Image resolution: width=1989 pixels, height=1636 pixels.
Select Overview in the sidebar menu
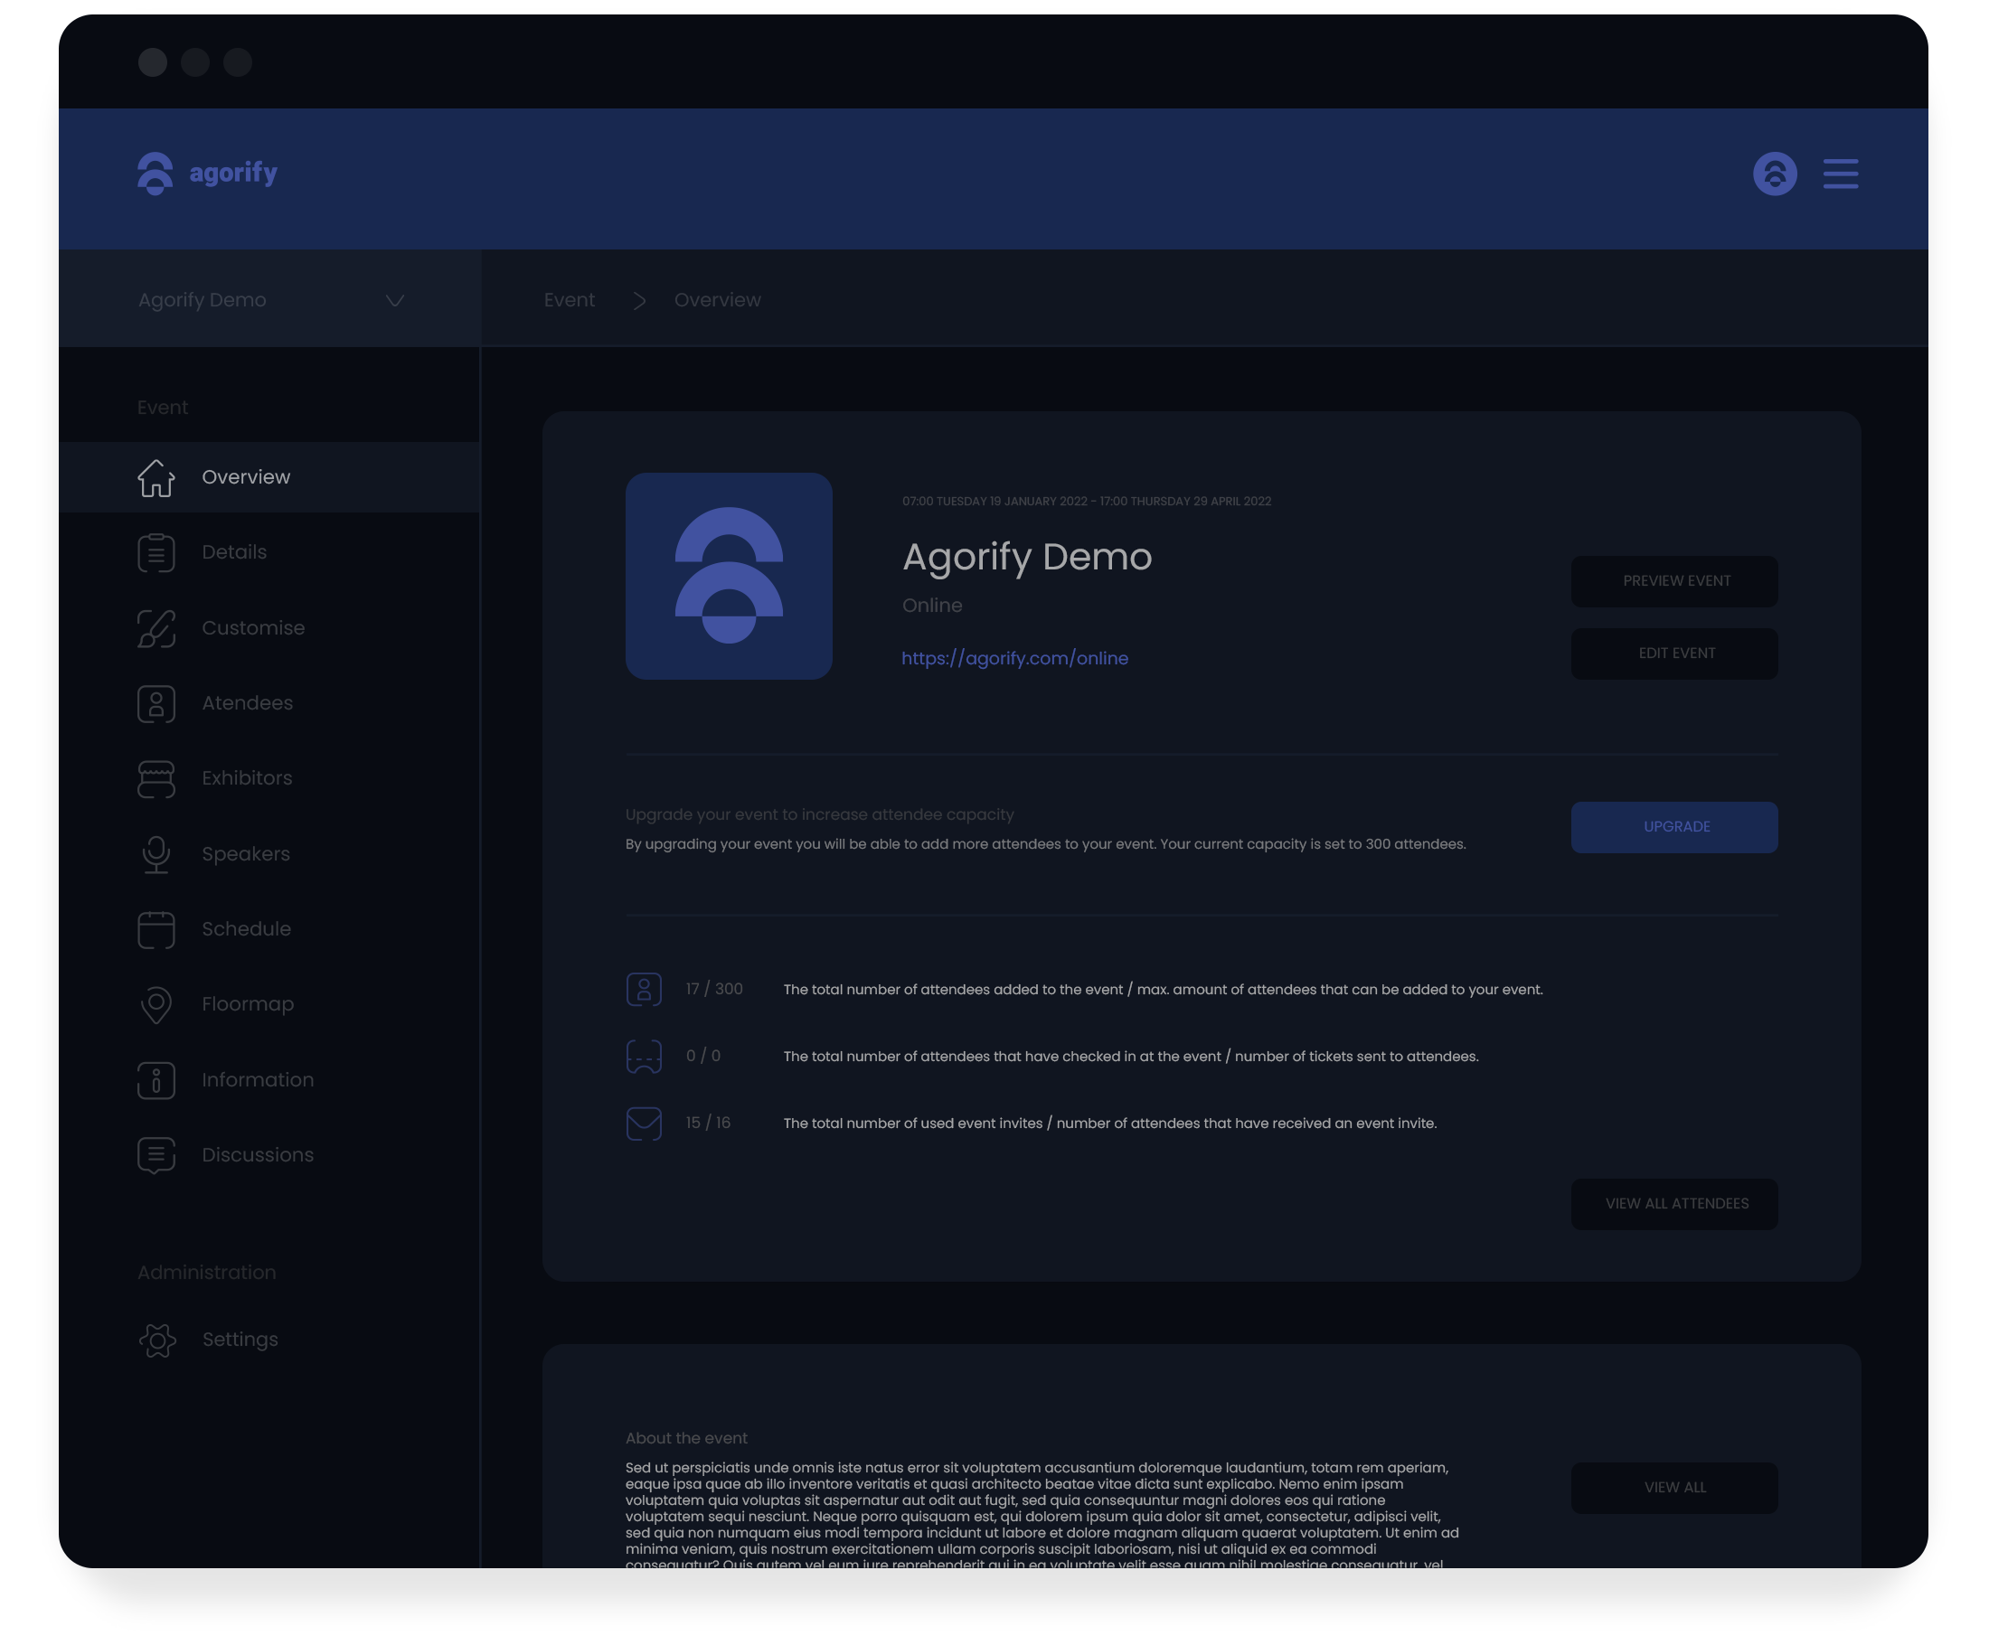click(269, 477)
